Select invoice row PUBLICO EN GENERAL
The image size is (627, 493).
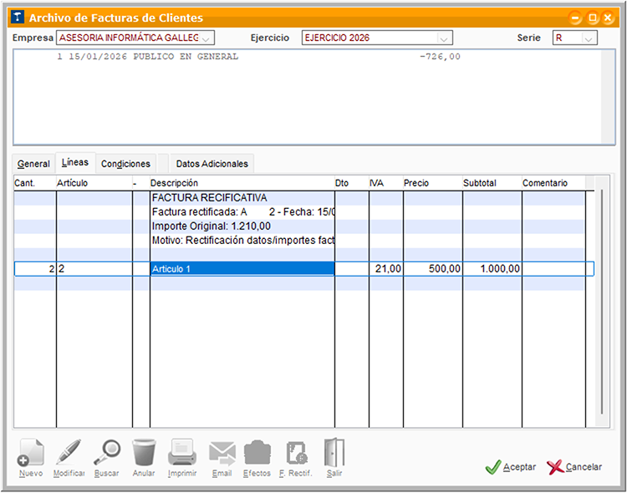tap(307, 57)
